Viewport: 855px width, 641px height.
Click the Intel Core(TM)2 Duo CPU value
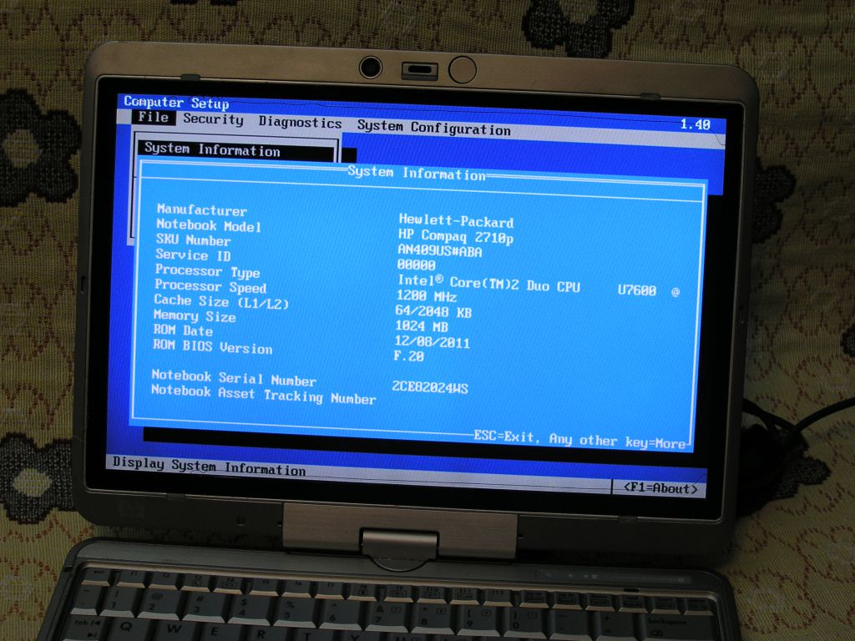pos(488,284)
